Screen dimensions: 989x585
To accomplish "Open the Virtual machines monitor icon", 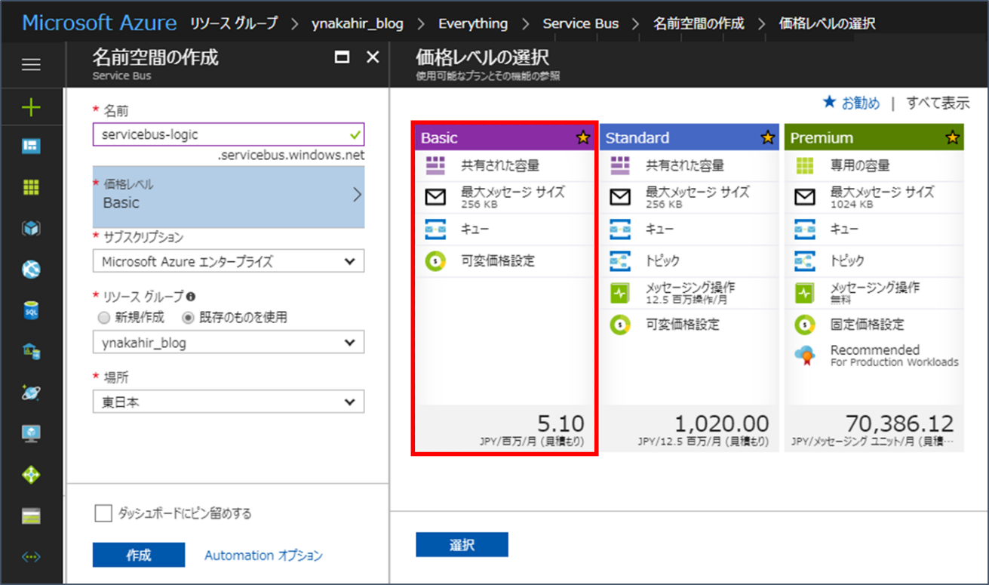I will point(31,433).
